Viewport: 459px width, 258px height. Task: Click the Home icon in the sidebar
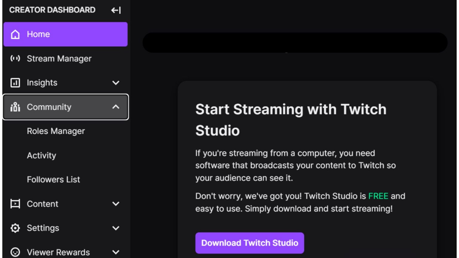pos(15,34)
